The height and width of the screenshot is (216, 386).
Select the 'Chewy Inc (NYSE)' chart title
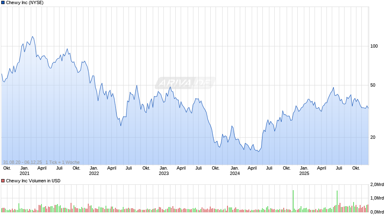pyautogui.click(x=25, y=3)
